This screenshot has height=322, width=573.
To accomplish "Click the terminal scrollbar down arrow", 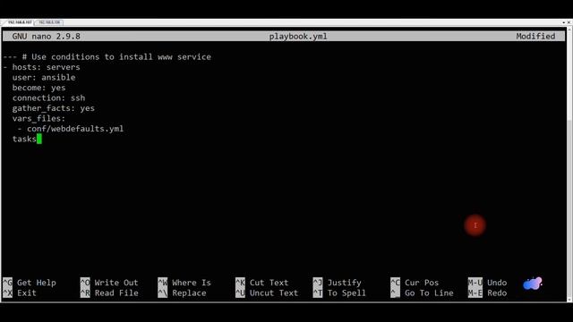I will click(x=569, y=300).
